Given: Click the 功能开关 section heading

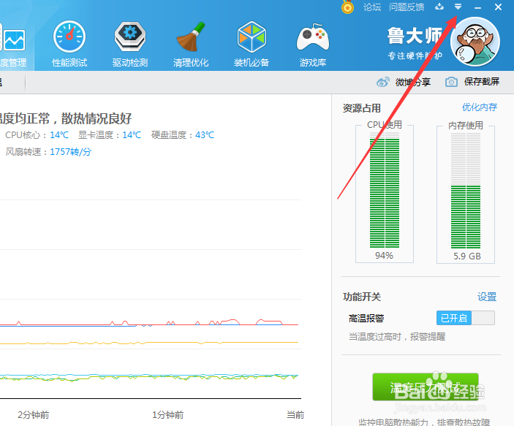Looking at the screenshot, I should click(x=362, y=297).
